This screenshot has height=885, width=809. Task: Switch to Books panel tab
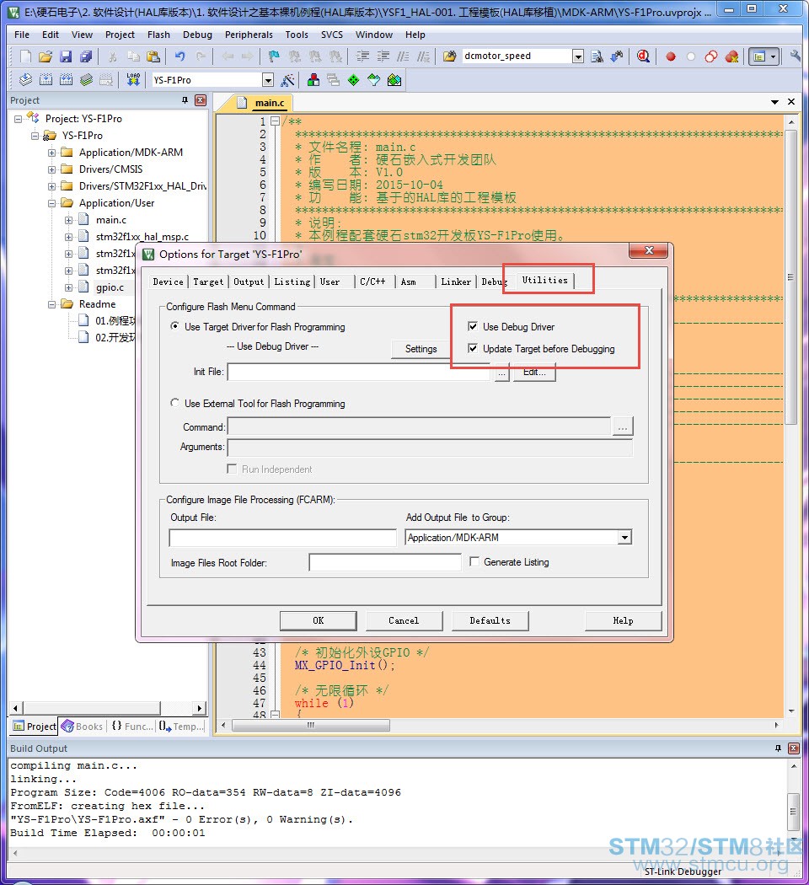click(x=83, y=727)
